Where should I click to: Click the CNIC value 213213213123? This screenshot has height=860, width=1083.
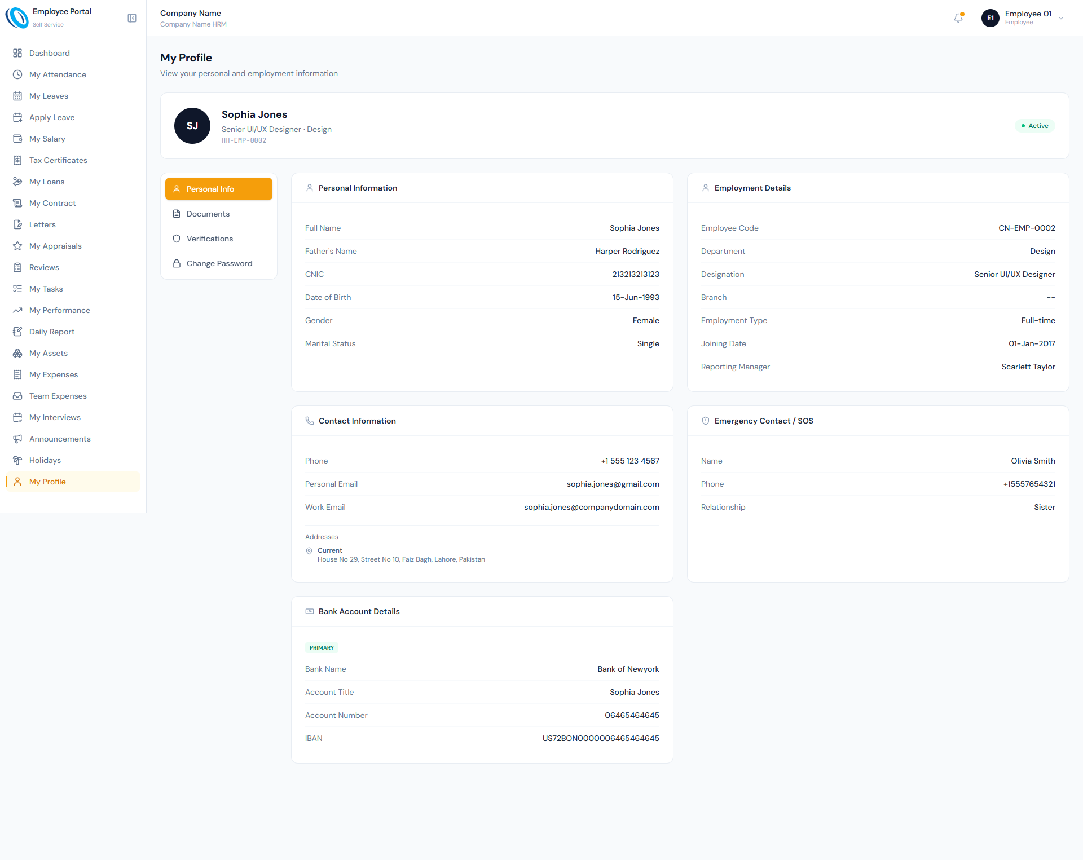[x=636, y=274]
